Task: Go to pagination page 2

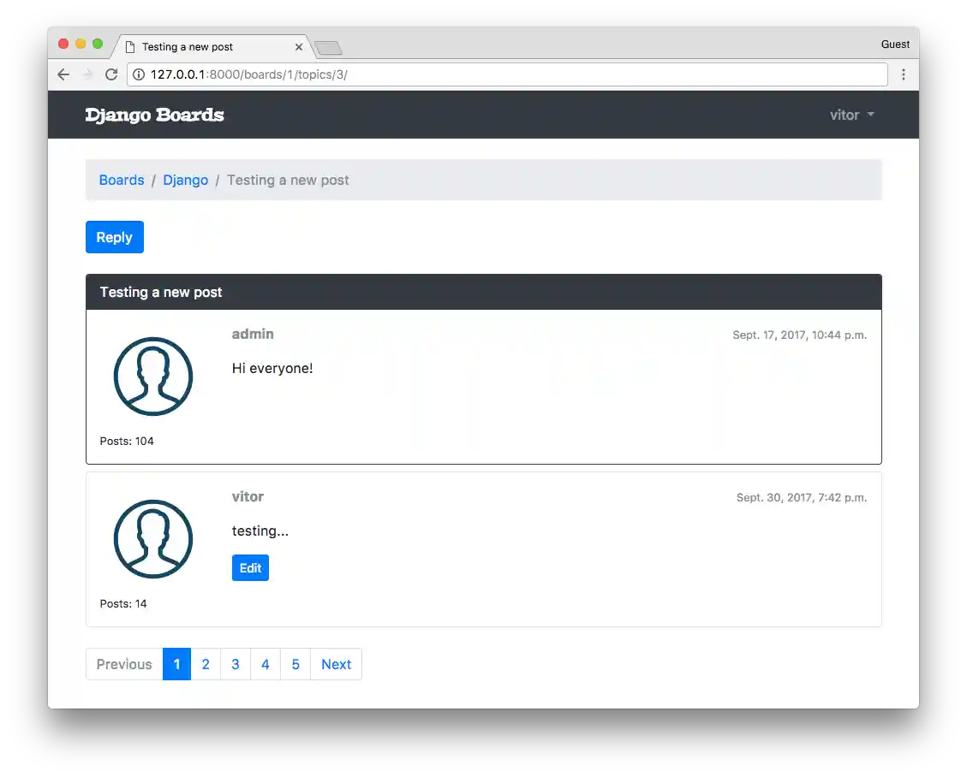Action: [x=206, y=664]
